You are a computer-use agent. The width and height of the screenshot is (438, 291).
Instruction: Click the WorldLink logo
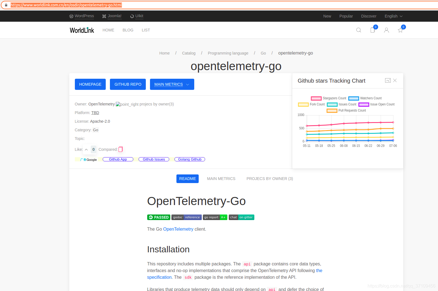click(x=82, y=30)
